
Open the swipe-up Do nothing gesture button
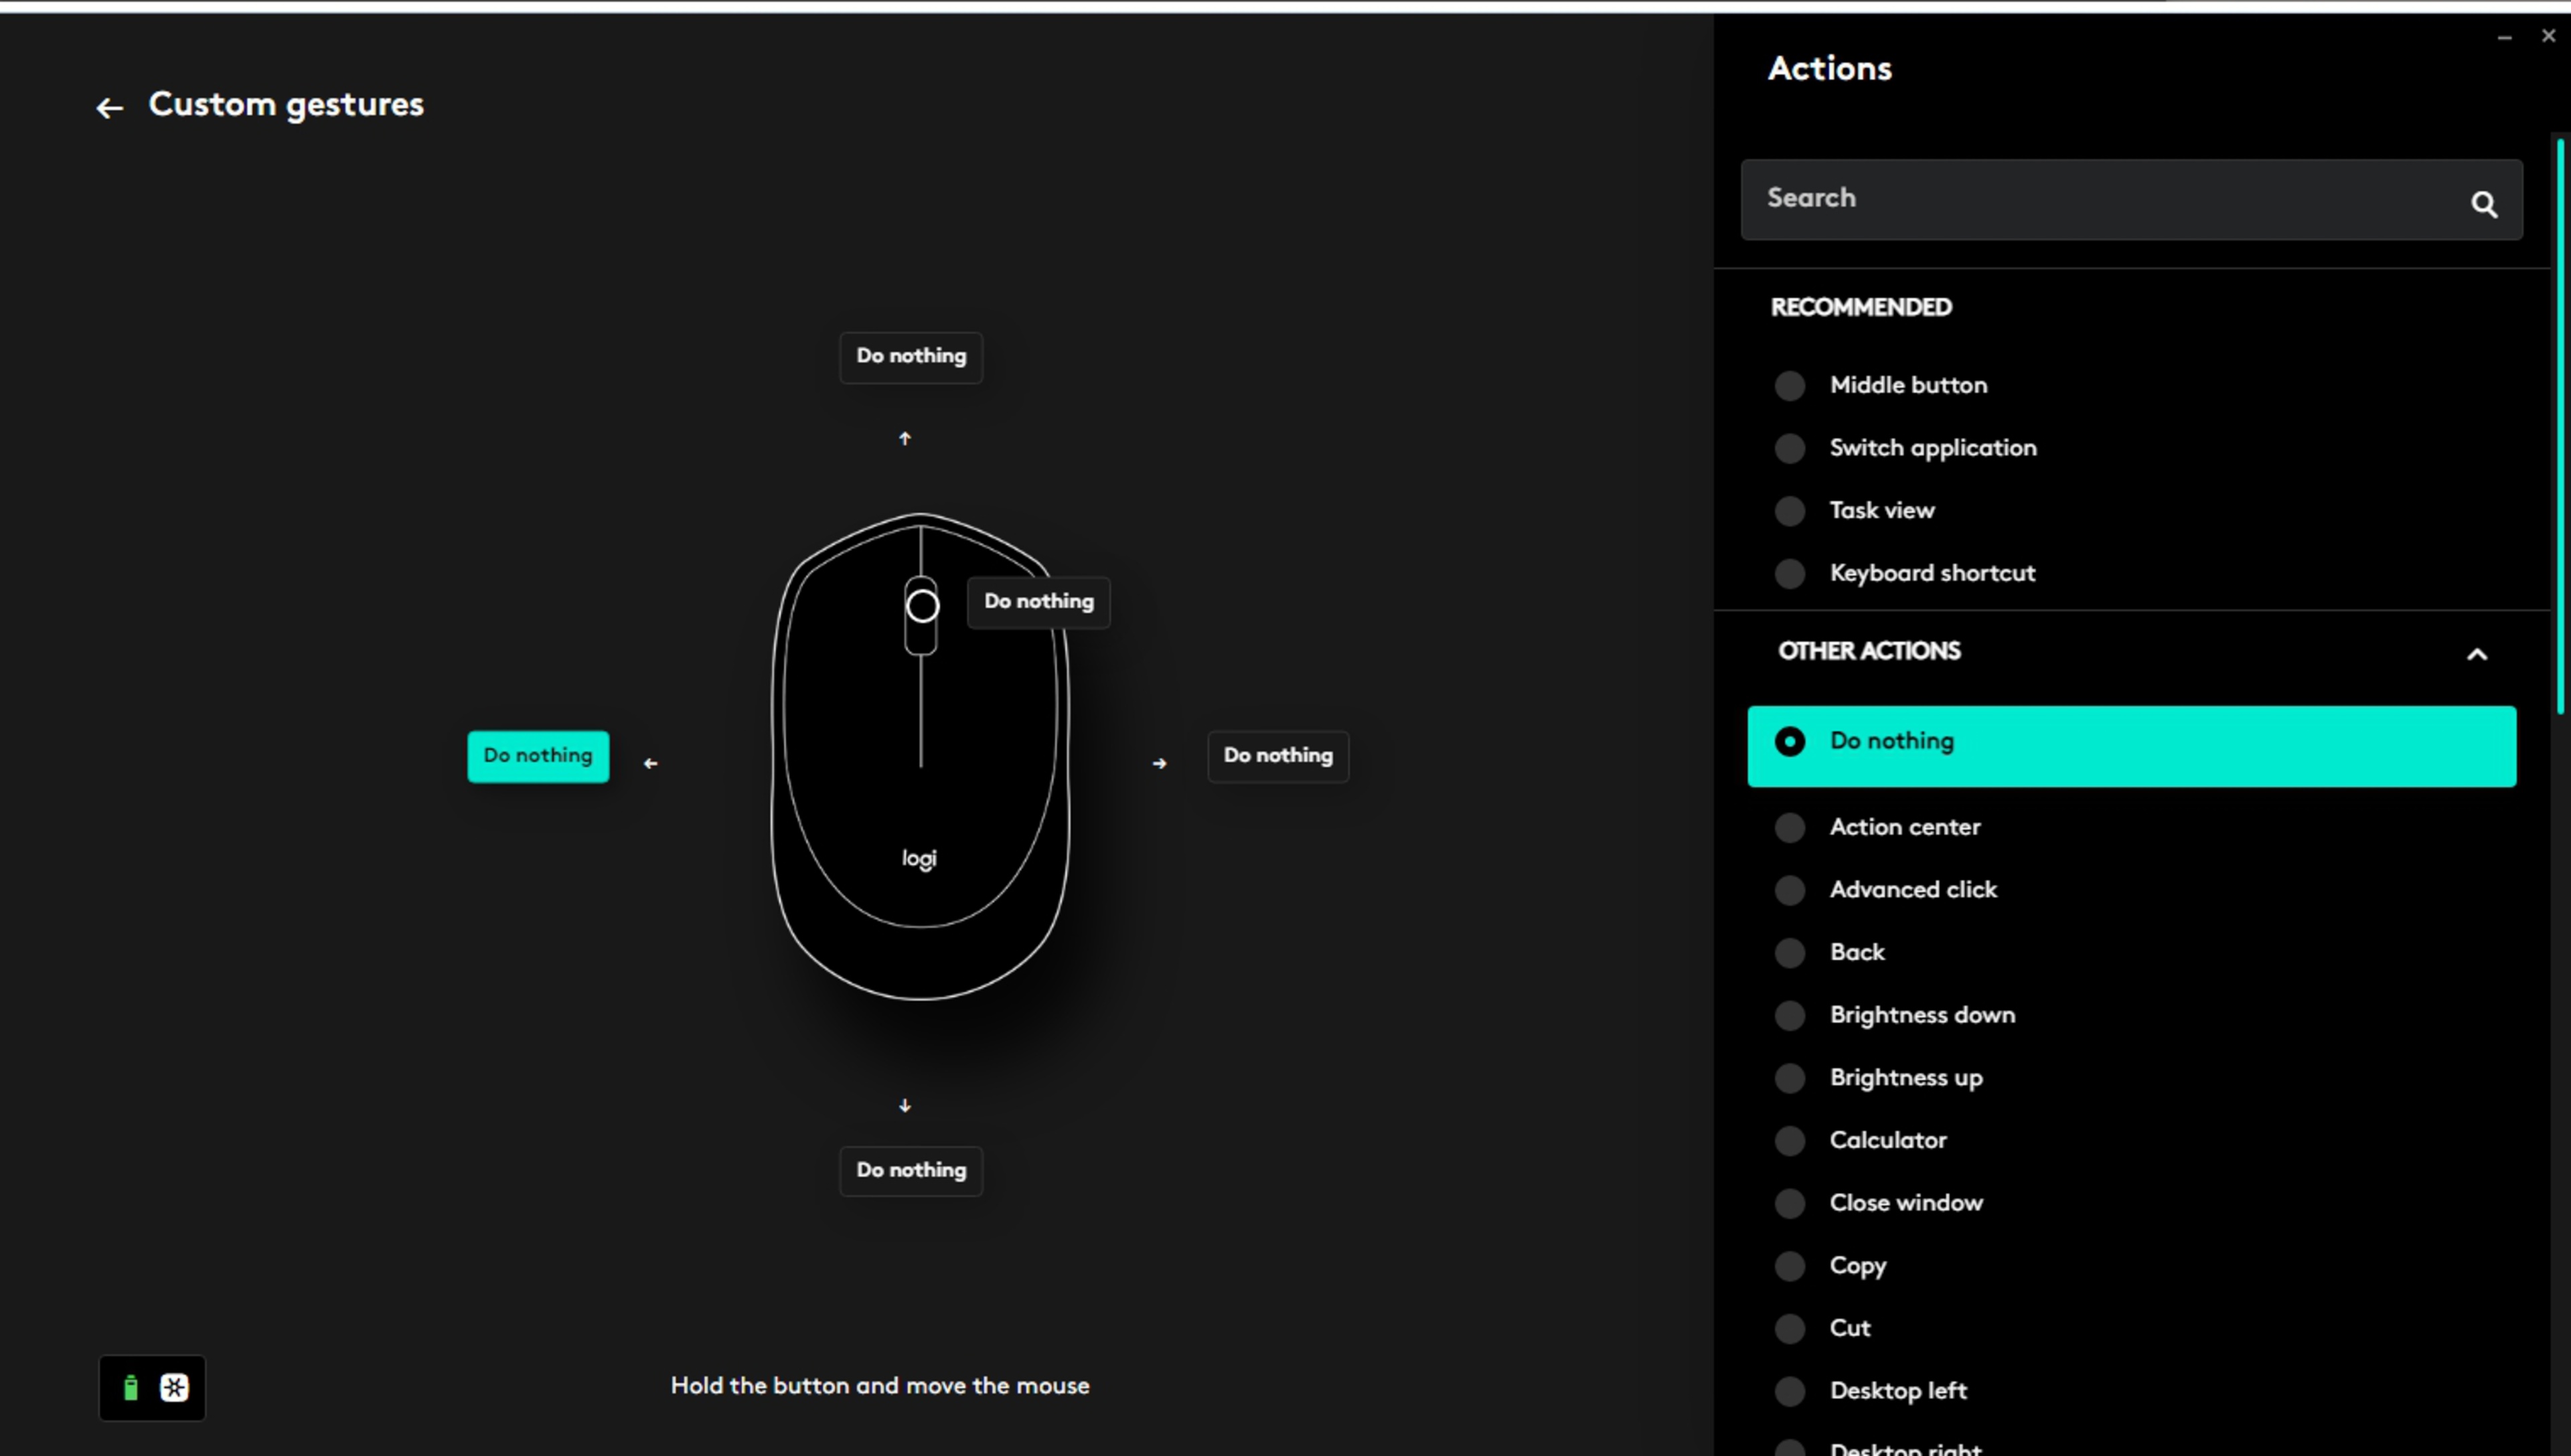(x=911, y=357)
